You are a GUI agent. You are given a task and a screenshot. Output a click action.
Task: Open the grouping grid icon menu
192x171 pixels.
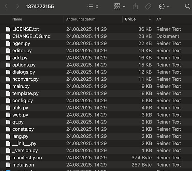pyautogui.click(x=117, y=6)
